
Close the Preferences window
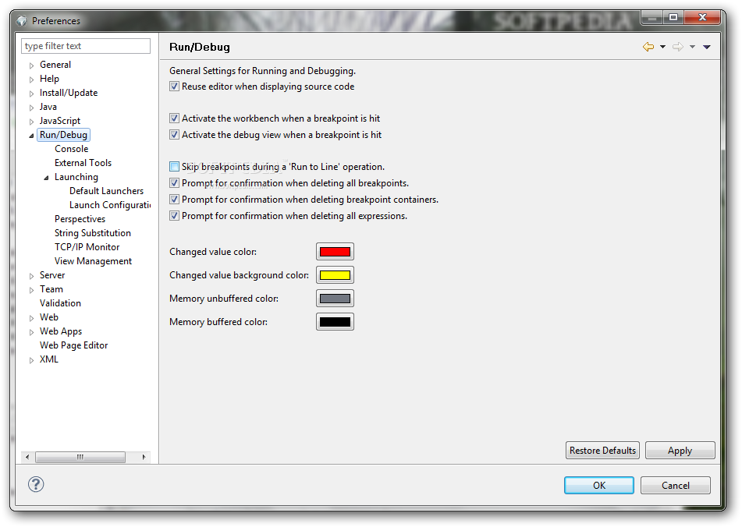(703, 17)
